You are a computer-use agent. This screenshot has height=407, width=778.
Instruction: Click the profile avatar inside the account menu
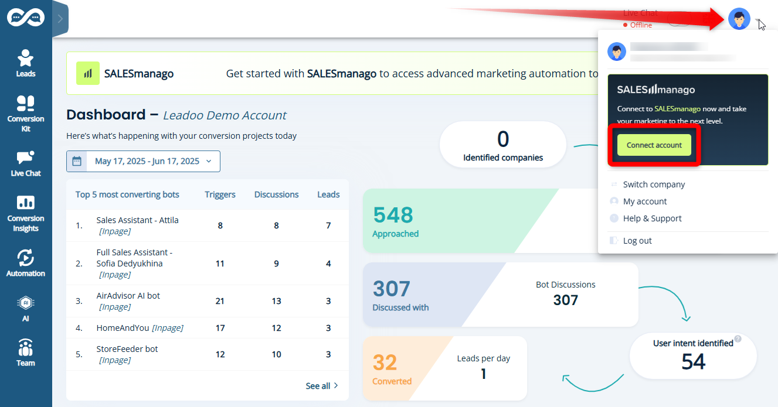click(617, 52)
